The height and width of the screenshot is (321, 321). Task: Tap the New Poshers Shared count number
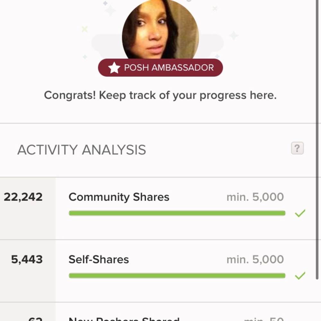coord(35,319)
